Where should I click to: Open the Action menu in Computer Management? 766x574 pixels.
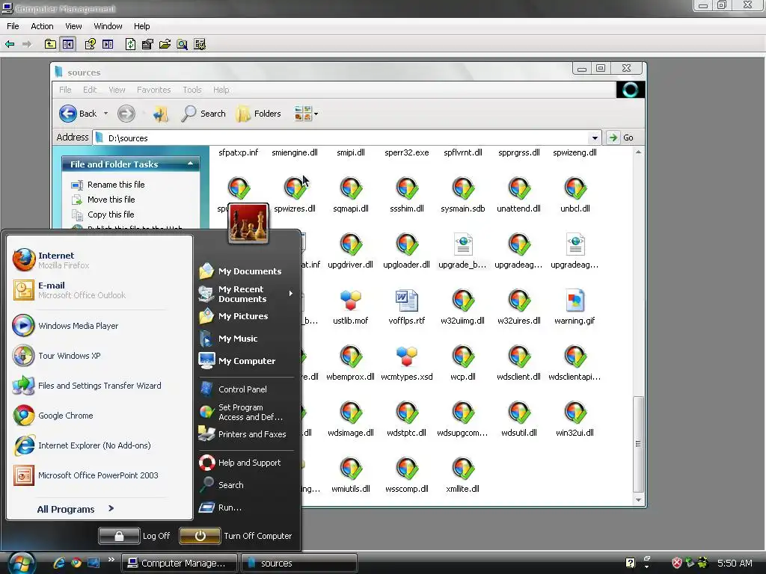coord(42,26)
